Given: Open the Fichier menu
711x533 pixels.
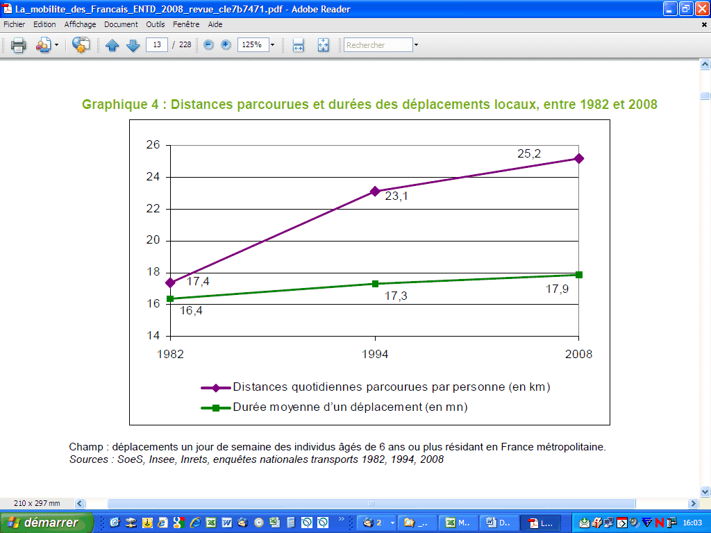Looking at the screenshot, I should pyautogui.click(x=14, y=24).
